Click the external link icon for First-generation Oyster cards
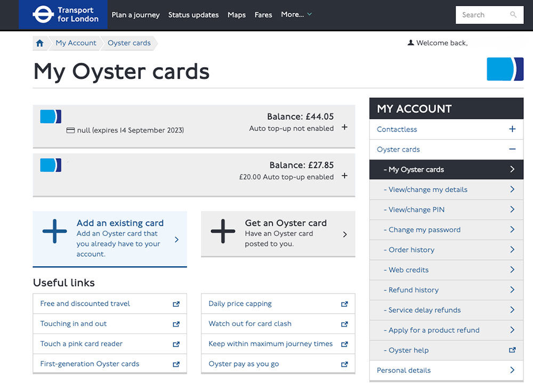 pos(176,364)
